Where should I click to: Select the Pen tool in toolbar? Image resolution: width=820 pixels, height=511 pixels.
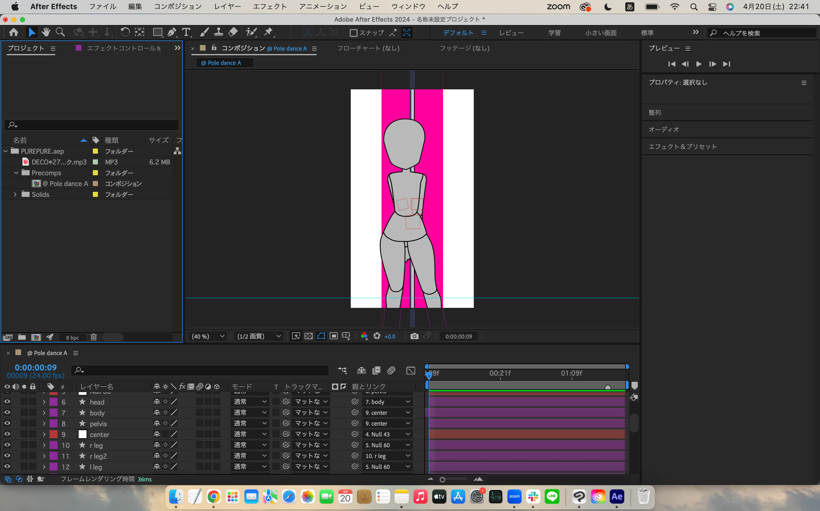[x=172, y=32]
